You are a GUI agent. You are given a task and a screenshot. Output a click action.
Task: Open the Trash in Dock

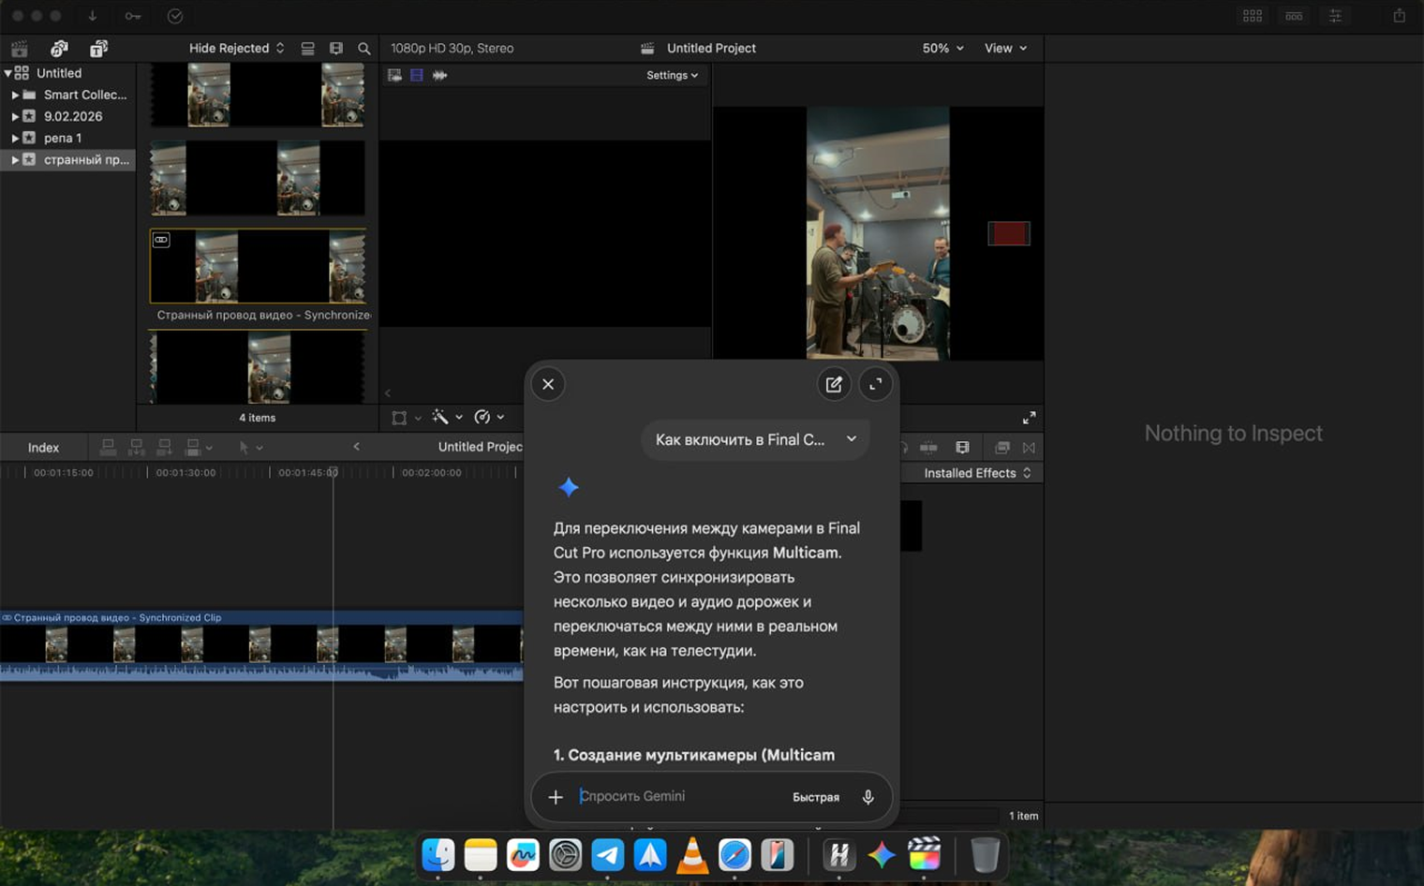point(985,854)
